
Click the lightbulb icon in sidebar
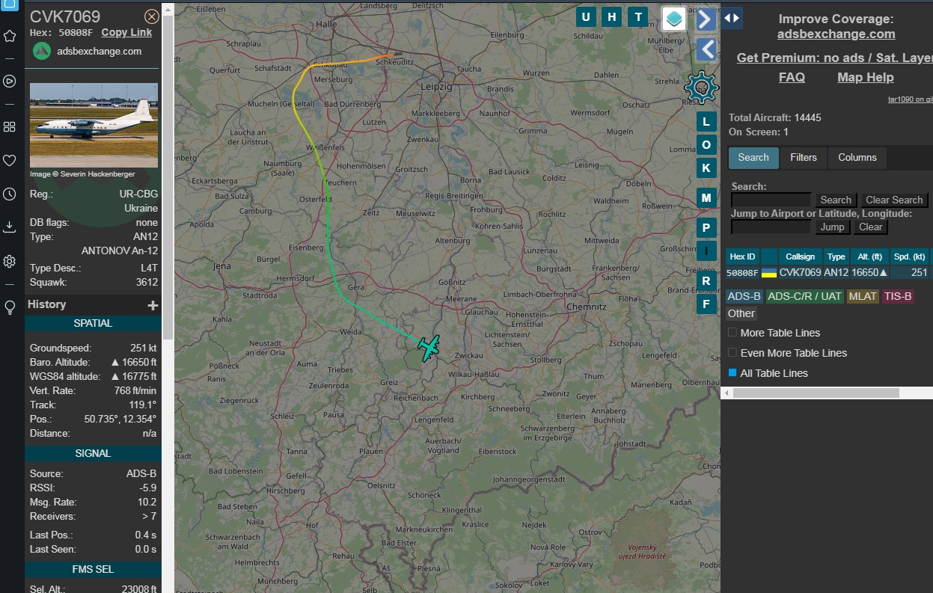click(x=10, y=307)
